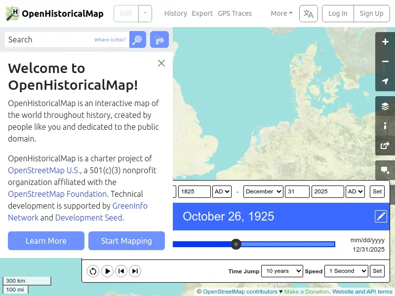The height and width of the screenshot is (296, 395).
Task: Submit the search with the magnifier icon
Action: click(137, 39)
